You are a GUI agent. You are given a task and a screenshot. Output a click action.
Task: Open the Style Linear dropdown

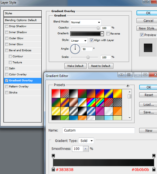[x=79, y=41]
